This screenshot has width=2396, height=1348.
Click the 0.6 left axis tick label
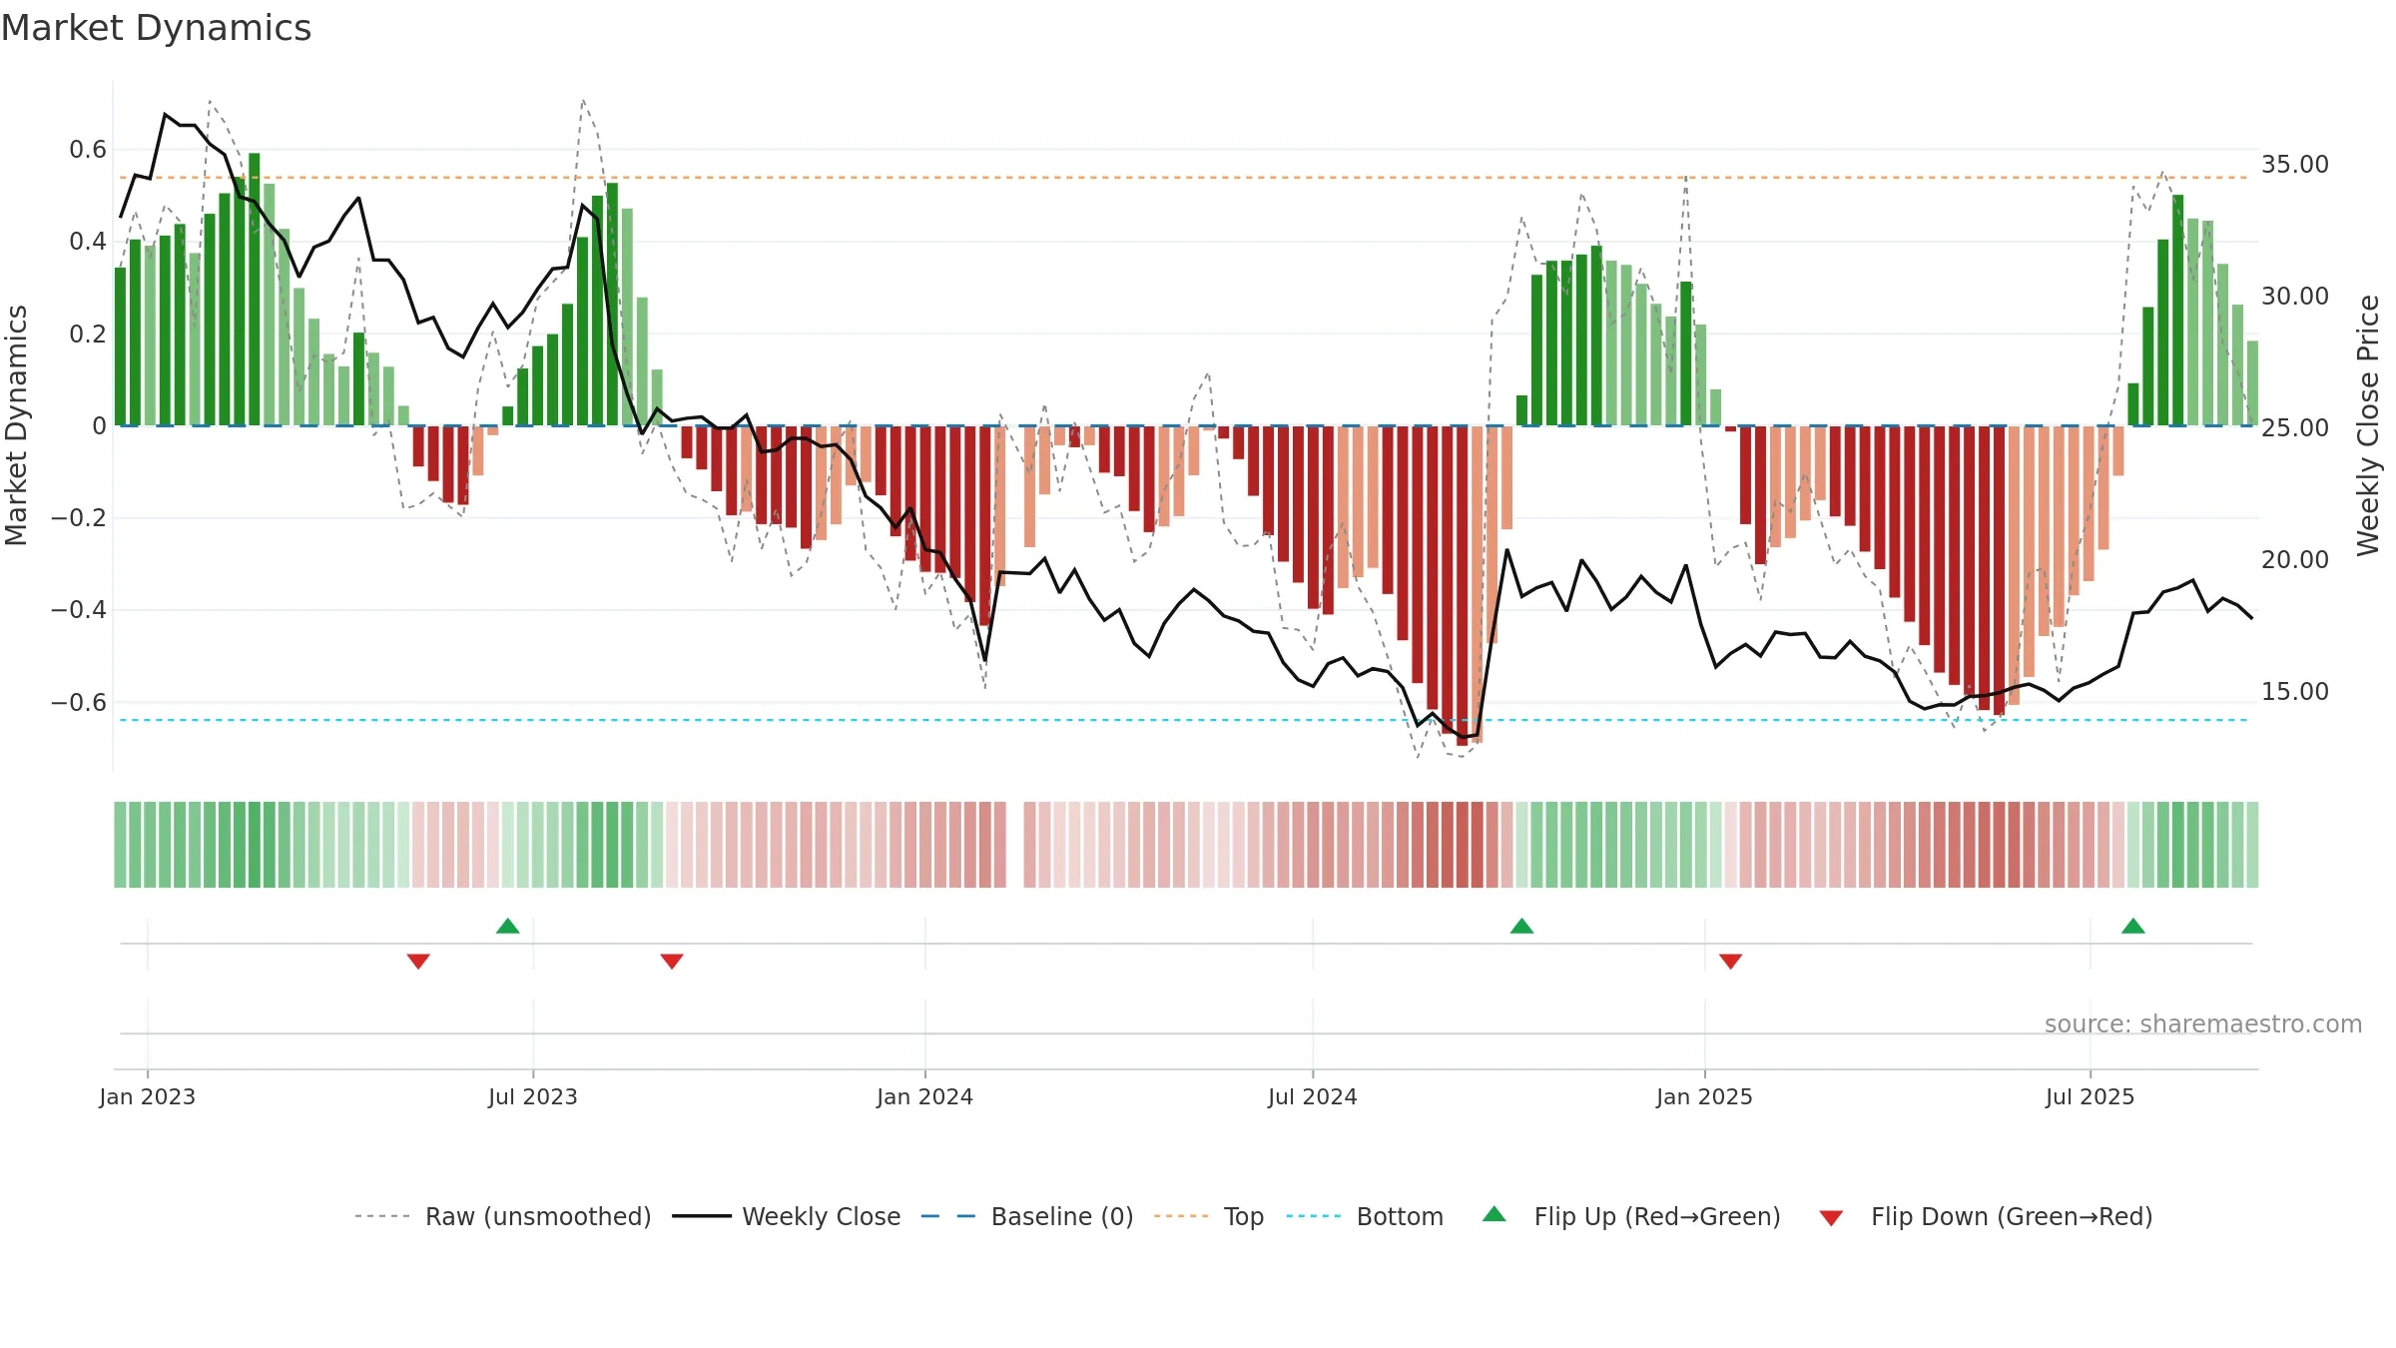click(x=88, y=150)
